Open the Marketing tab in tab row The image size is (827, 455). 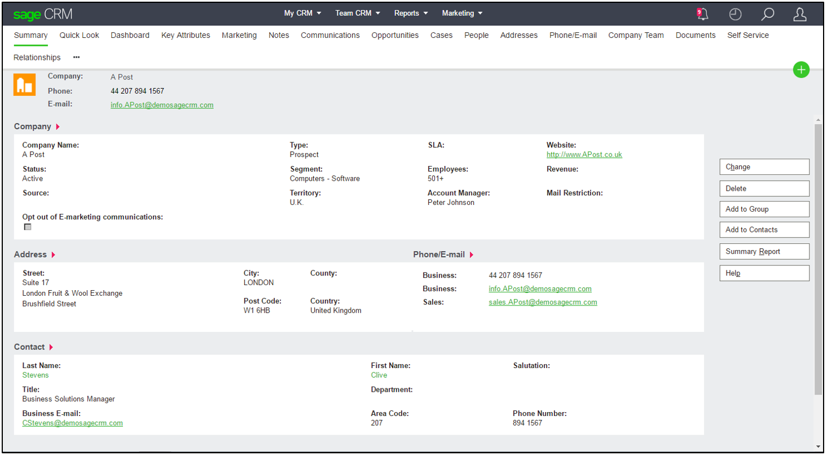click(x=239, y=35)
